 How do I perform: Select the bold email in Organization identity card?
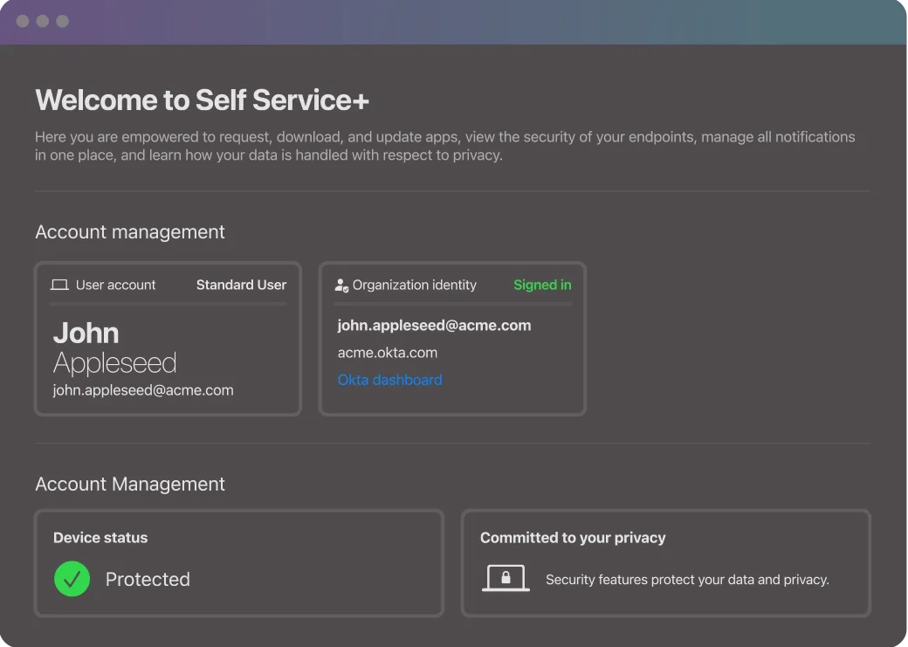[434, 325]
